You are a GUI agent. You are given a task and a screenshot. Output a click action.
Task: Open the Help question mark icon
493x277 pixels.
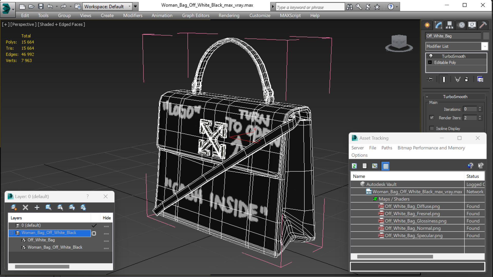(391, 7)
